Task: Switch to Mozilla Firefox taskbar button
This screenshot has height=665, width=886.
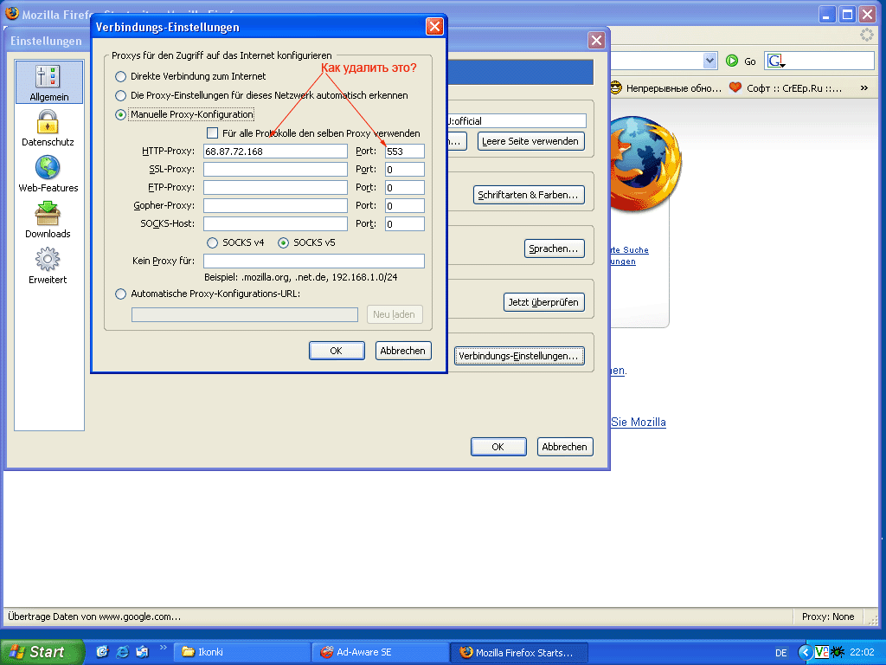Action: [x=519, y=652]
